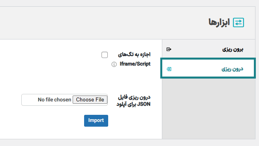This screenshot has width=259, height=146.
Task: Click the info icon next to Iframe/Script
Action: [114, 64]
